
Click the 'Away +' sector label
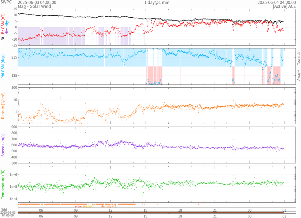pos(299,75)
